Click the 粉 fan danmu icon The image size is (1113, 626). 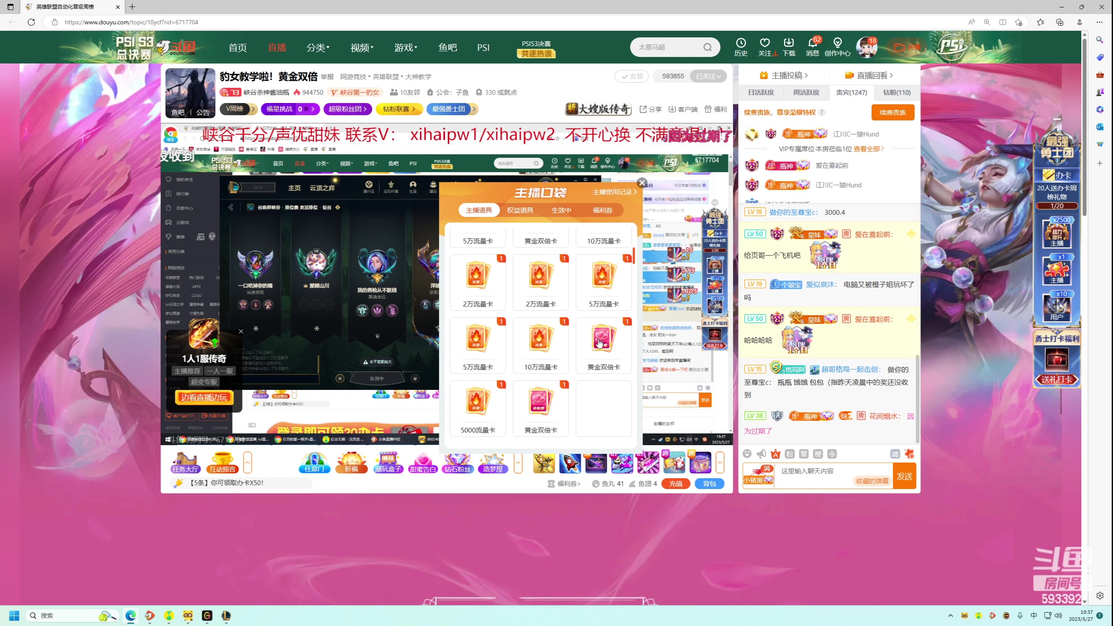[x=790, y=454]
